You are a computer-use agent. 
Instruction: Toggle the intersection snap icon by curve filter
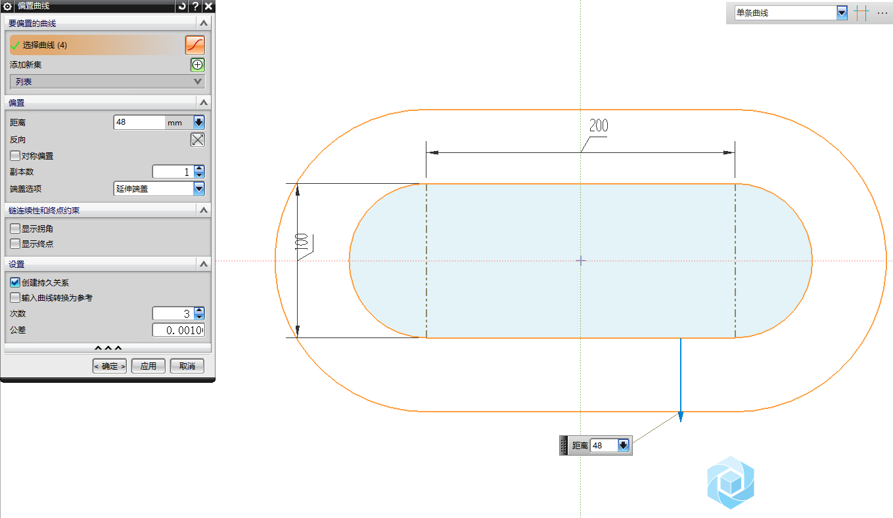click(861, 13)
